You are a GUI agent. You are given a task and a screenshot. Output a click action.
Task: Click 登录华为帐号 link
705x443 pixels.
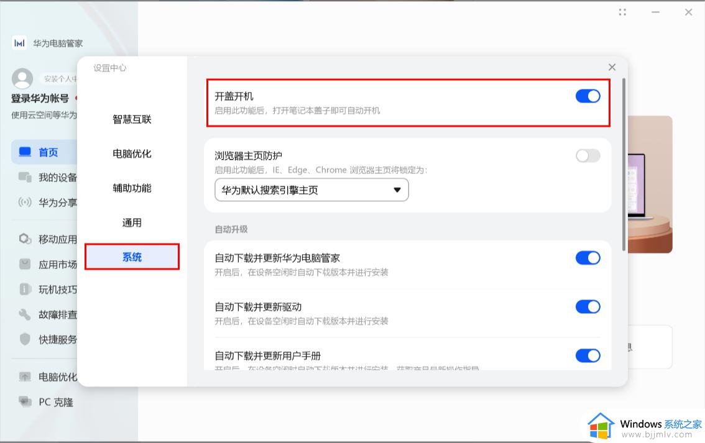[x=40, y=98]
